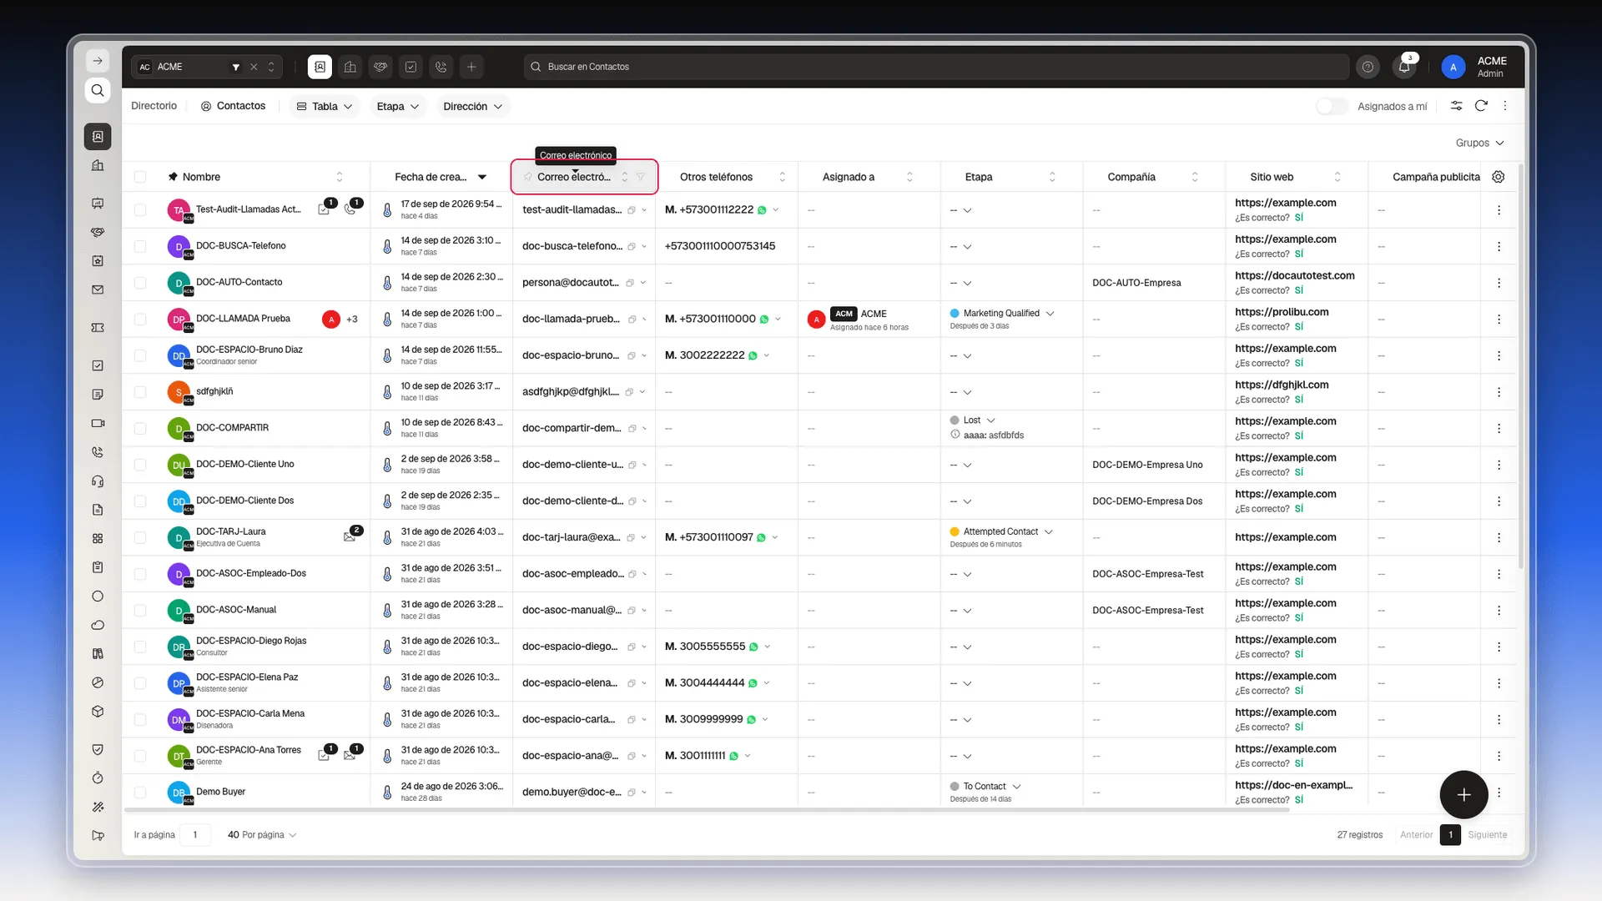Open the help question mark icon
The width and height of the screenshot is (1602, 901).
1368,67
